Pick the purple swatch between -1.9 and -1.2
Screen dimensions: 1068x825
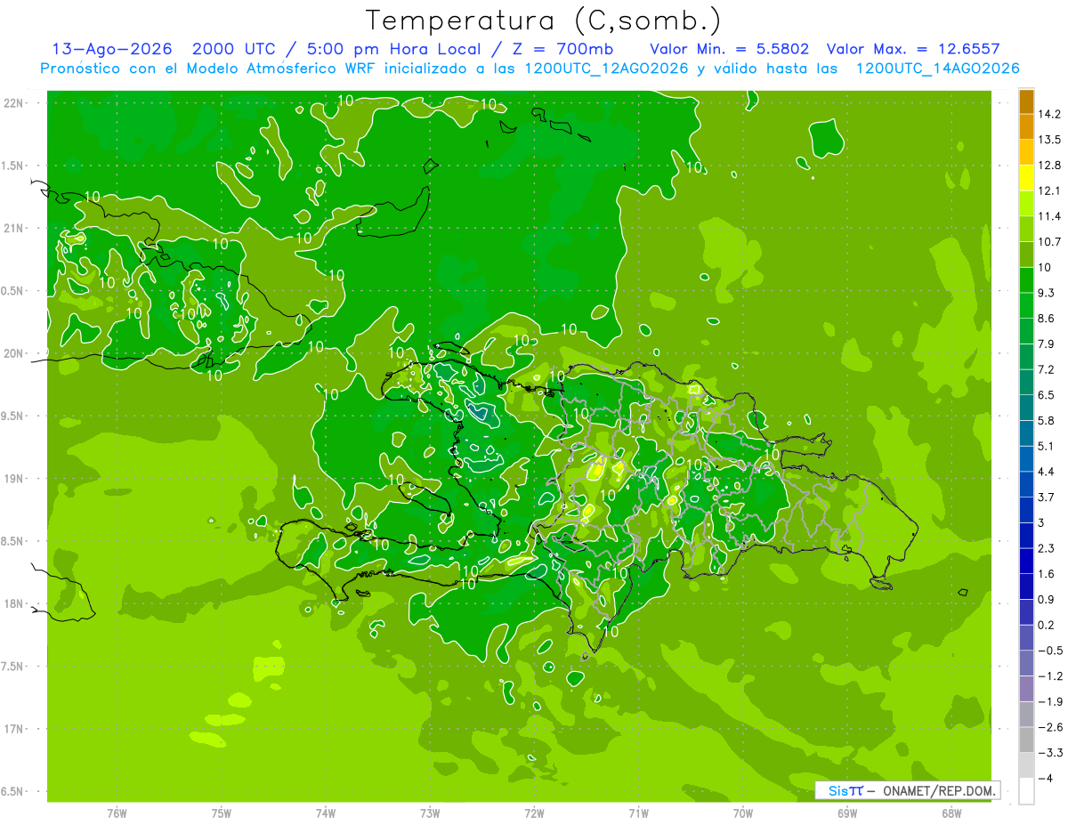click(1026, 689)
